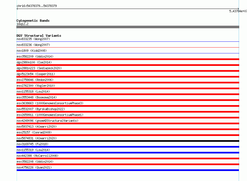Open variant nsv5532007 (ByrskaBishop2022)

click(x=41, y=109)
